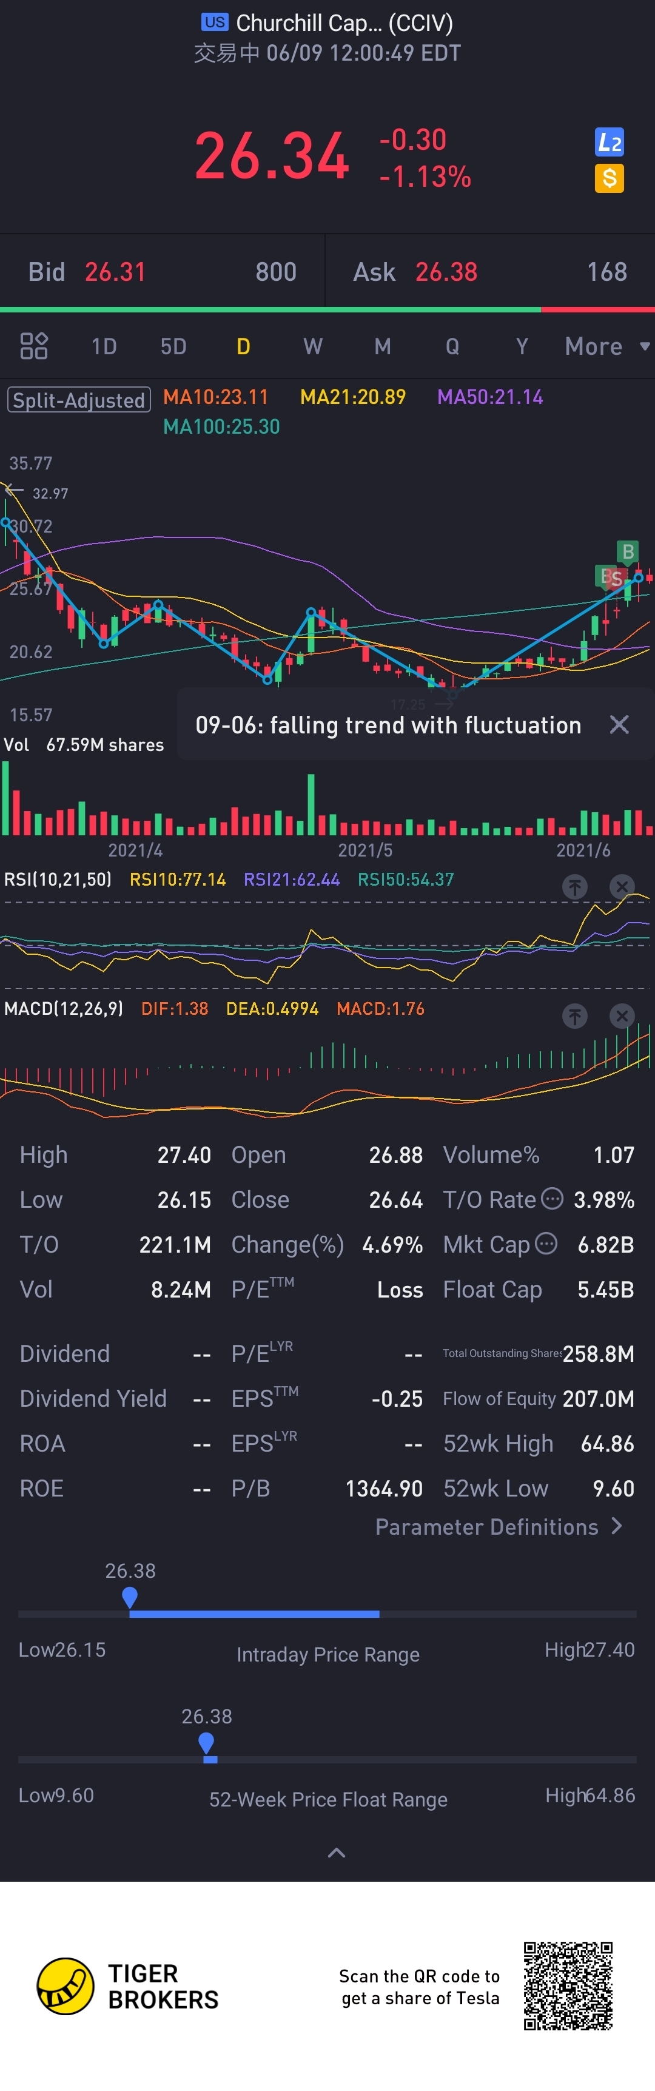Show Mkt Cap info icon
Screen dimensions: 655x2091
coord(546,1243)
